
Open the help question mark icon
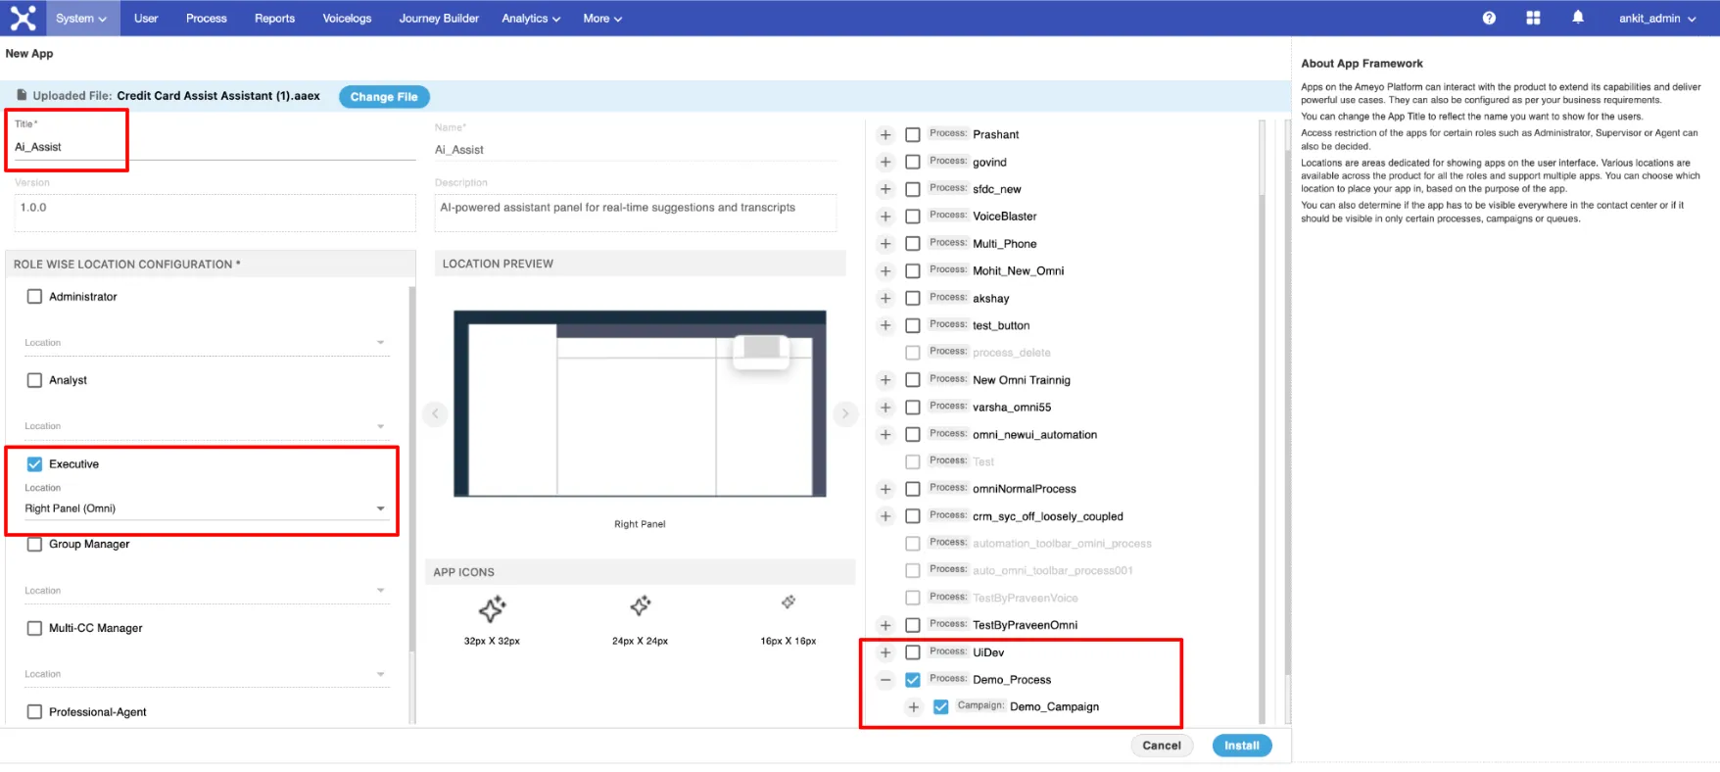coord(1489,18)
